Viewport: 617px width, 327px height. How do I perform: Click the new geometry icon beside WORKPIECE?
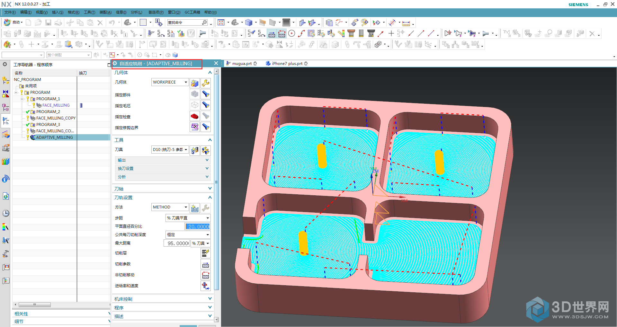pyautogui.click(x=195, y=83)
